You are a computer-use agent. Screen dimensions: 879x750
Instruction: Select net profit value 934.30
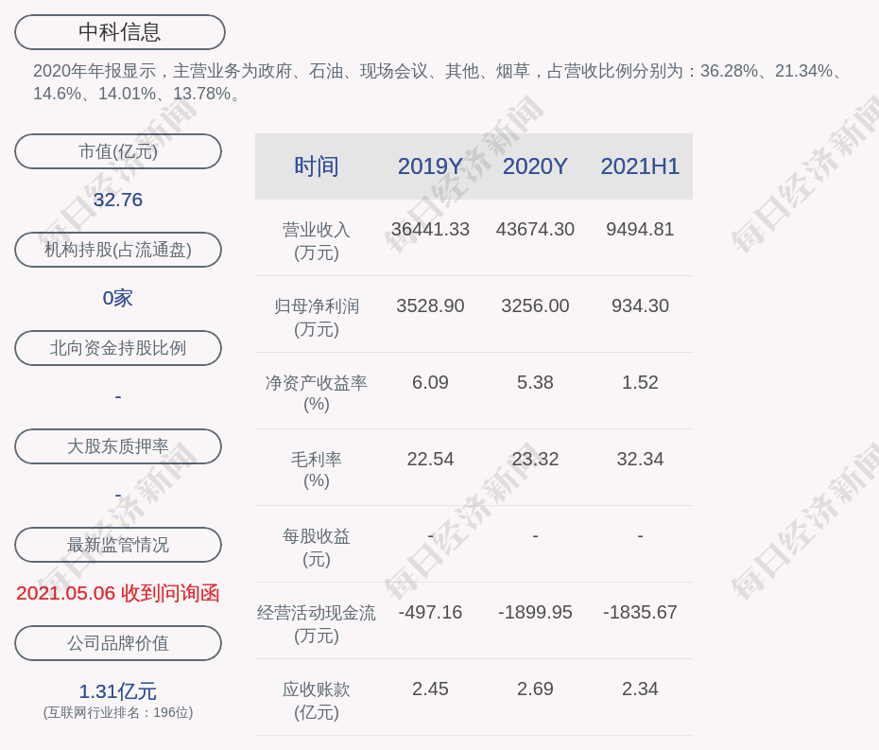point(640,305)
